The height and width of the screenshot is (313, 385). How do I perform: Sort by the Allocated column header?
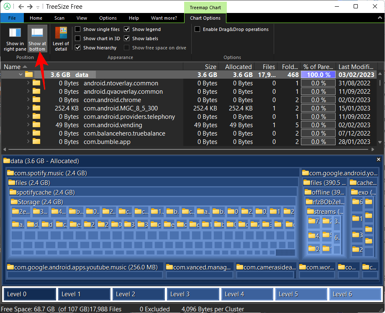(236, 67)
